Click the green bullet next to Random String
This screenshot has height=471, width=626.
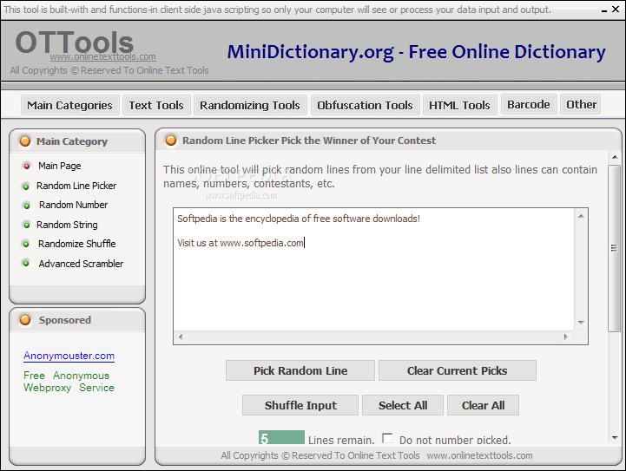27,225
